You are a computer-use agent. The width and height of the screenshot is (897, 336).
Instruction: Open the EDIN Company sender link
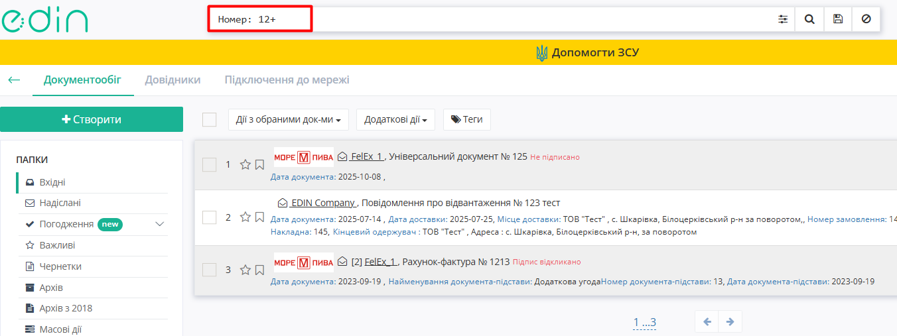[x=324, y=203]
